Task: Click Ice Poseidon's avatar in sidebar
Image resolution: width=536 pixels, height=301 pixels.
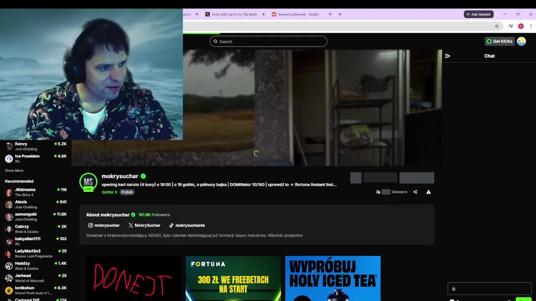Action: click(9, 158)
